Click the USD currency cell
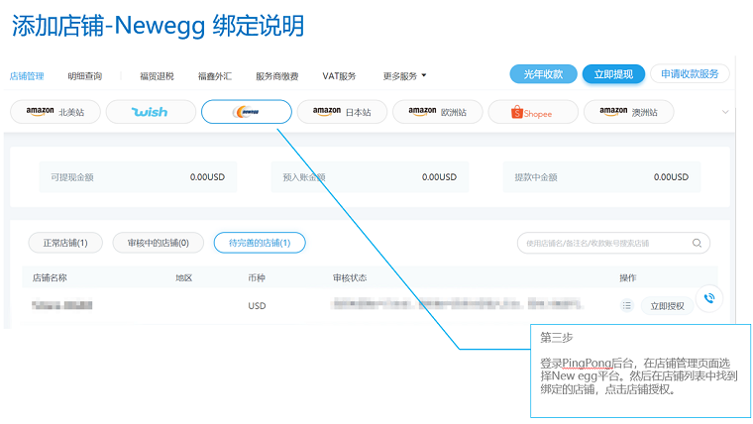753x424 pixels. click(257, 306)
